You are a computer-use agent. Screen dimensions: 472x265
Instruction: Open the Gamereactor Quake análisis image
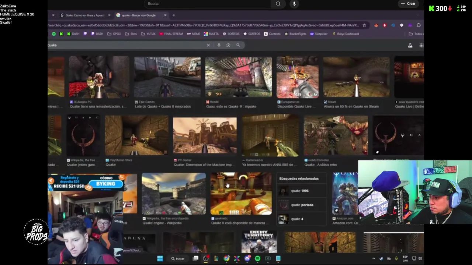click(x=270, y=135)
